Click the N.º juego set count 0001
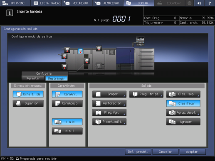The width and height of the screenshot is (215, 161). click(121, 19)
